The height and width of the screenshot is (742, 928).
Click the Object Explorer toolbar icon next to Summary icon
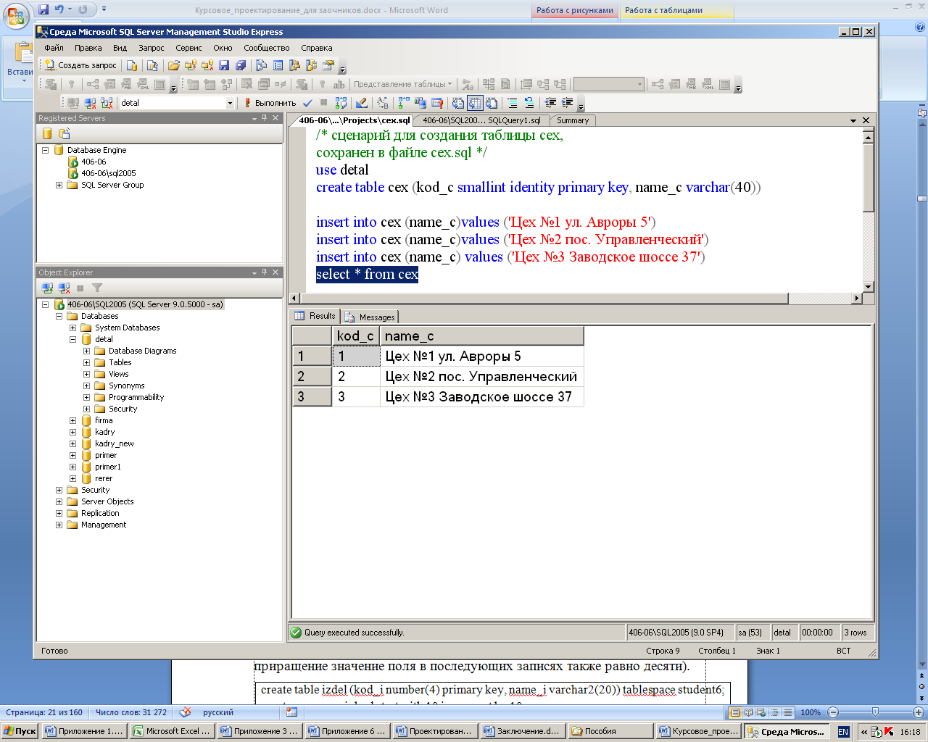tap(294, 65)
